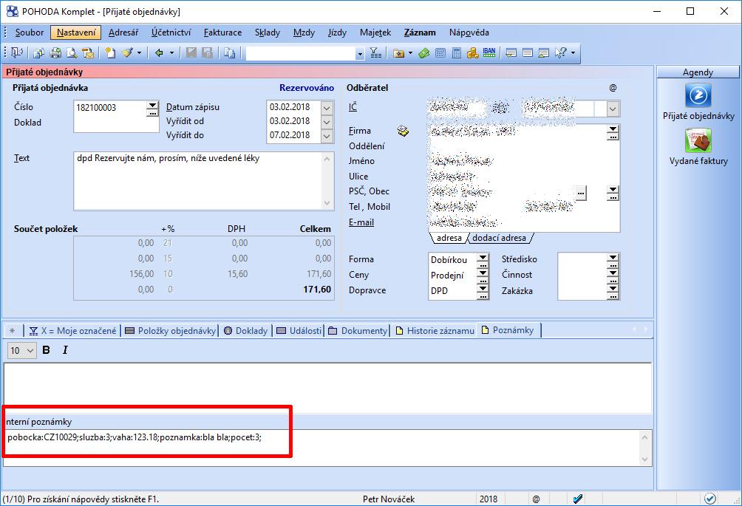
Task: Click the first message note icon
Action: pyautogui.click(x=511, y=53)
